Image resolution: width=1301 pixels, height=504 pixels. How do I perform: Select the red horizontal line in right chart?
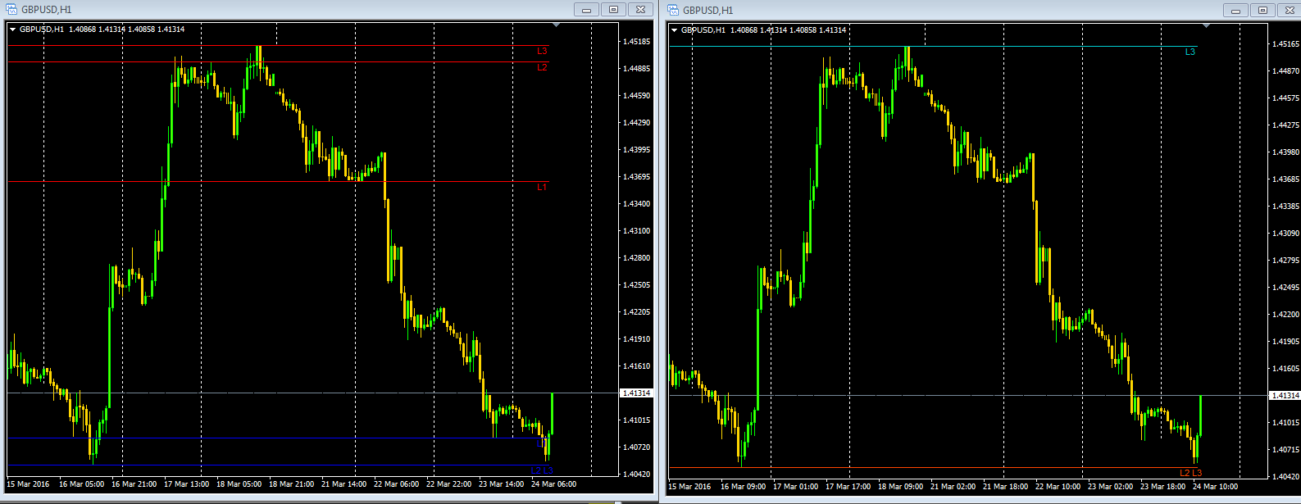pyautogui.click(x=933, y=468)
